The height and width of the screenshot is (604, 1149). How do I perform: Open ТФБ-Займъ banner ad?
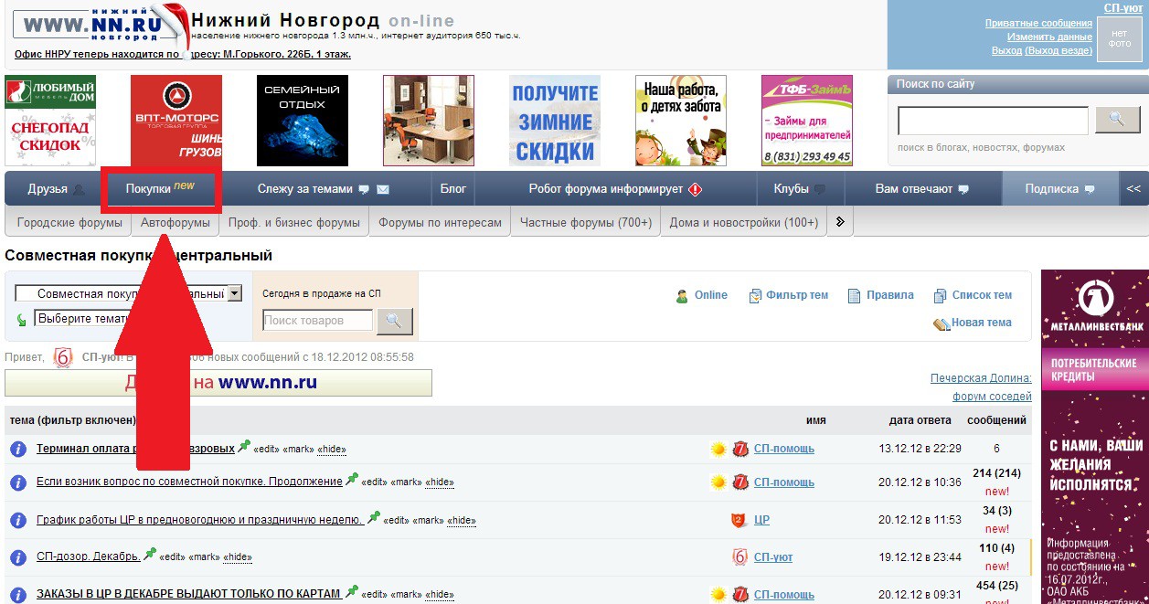tap(807, 121)
